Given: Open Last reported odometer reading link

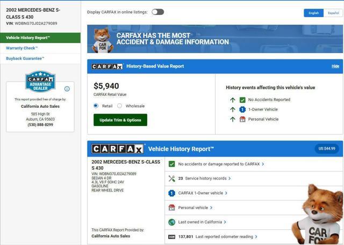Looking at the screenshot, I should (216, 236).
